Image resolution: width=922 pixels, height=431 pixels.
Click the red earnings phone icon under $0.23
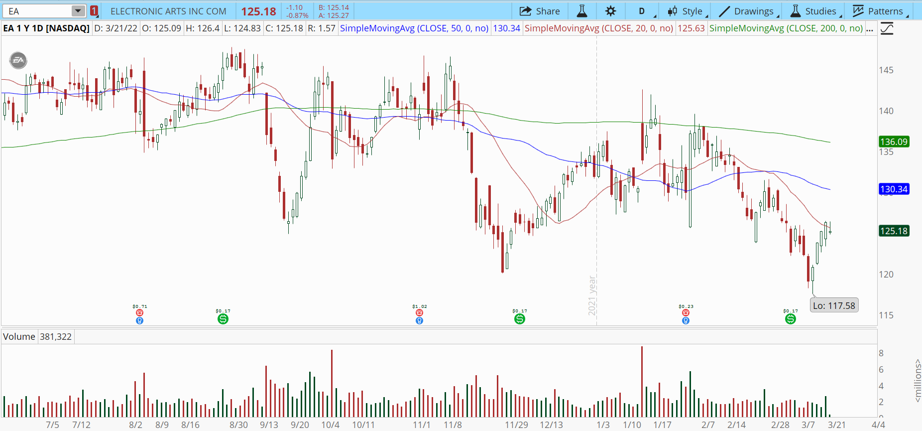pos(686,313)
